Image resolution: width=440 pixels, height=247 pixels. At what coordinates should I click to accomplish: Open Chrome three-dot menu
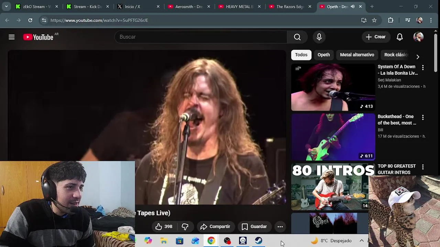(431, 20)
